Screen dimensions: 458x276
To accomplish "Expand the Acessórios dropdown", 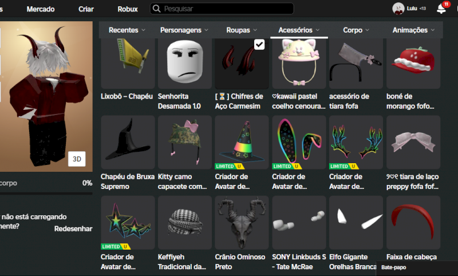I will pos(299,30).
